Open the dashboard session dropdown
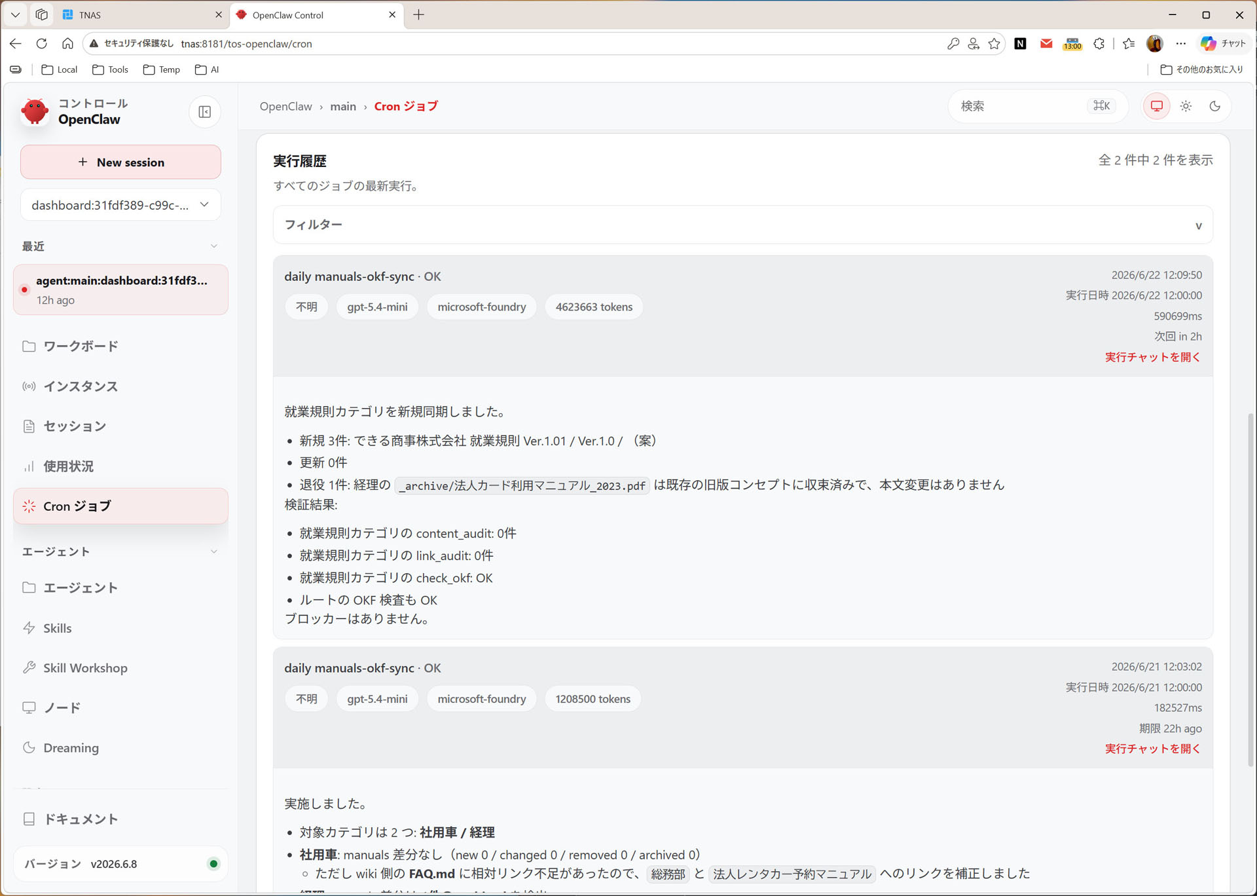Image resolution: width=1257 pixels, height=896 pixels. point(120,205)
